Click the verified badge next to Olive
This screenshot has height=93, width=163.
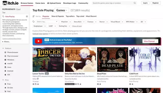pyautogui.click(x=38, y=79)
